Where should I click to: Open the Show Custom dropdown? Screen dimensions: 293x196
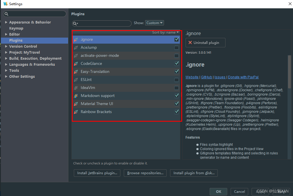pos(154,23)
